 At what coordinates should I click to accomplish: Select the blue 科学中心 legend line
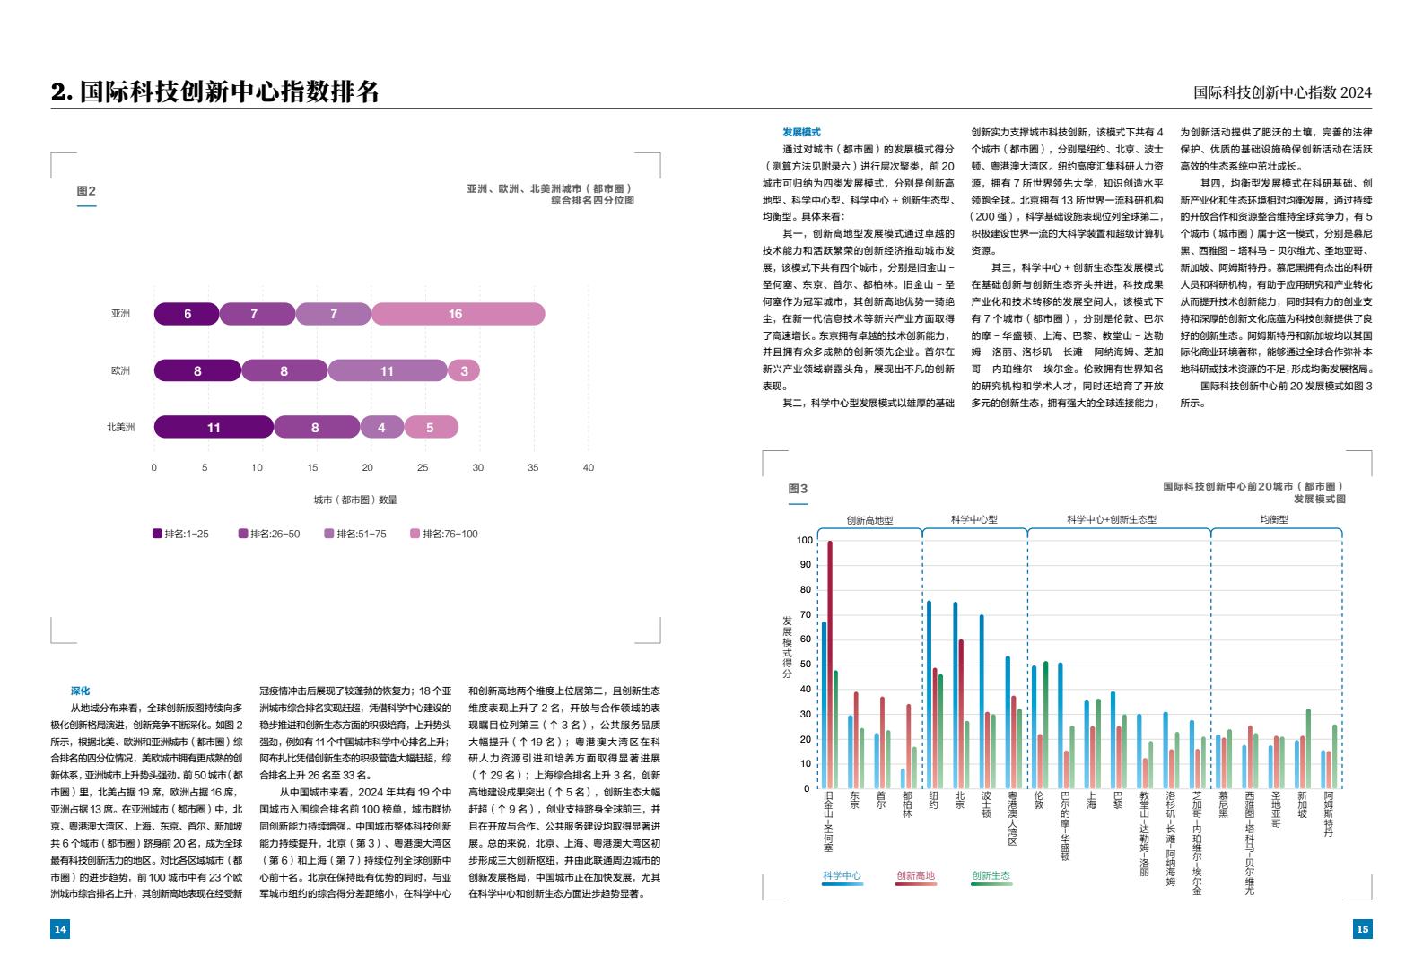click(x=842, y=884)
